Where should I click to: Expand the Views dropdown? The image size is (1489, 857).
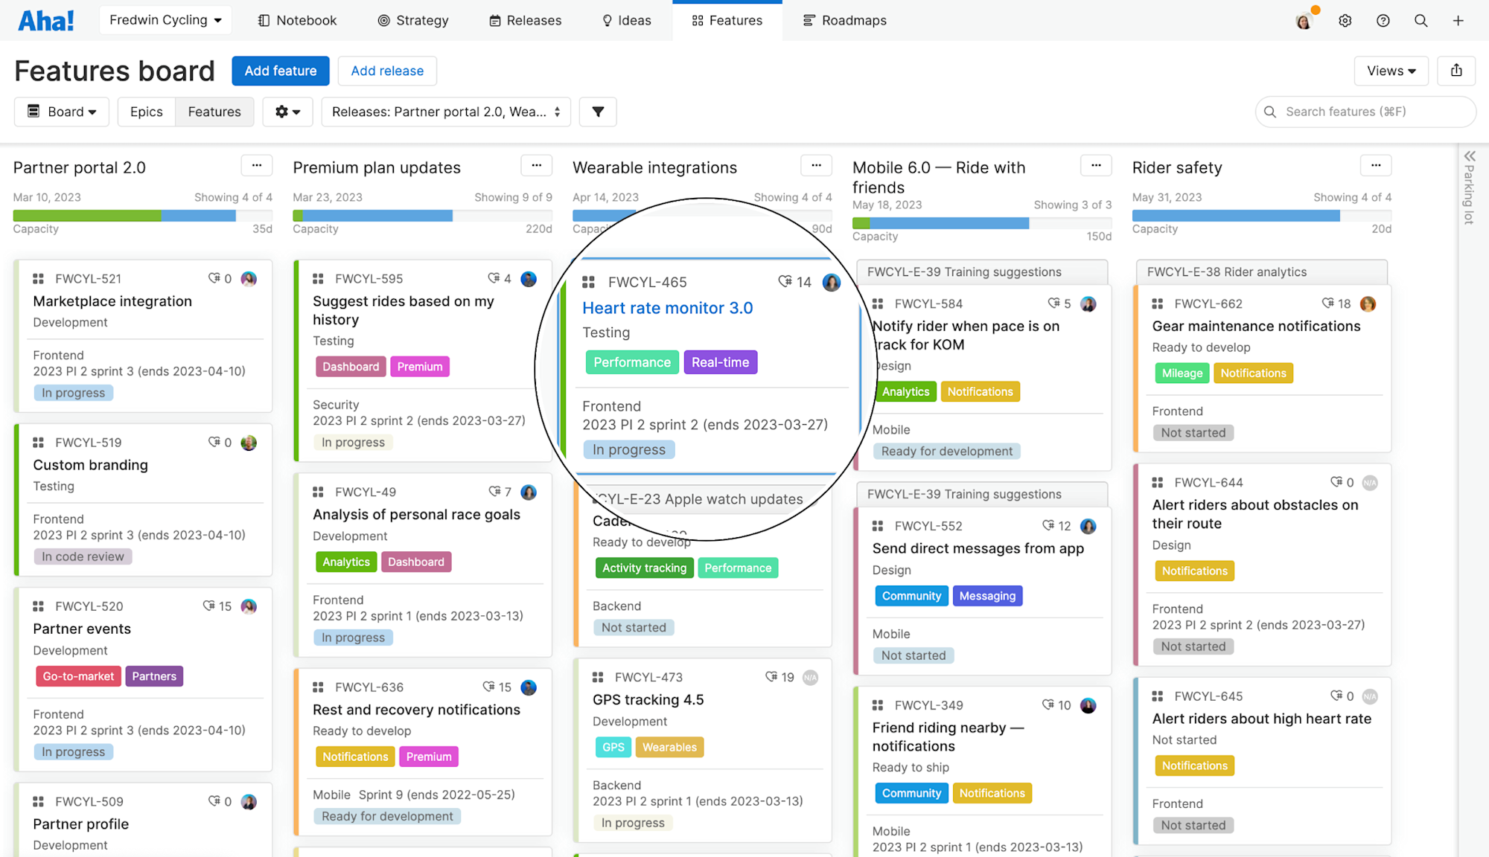(x=1390, y=71)
